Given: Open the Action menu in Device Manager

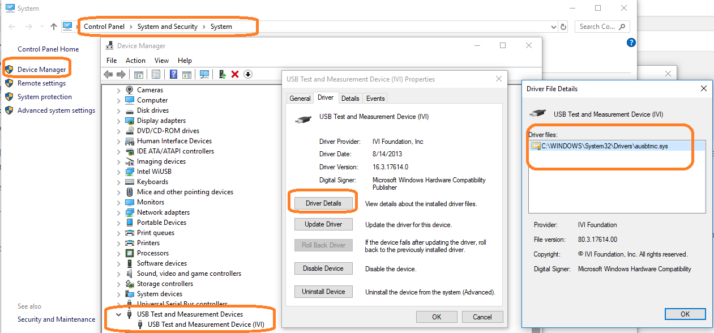Looking at the screenshot, I should [135, 61].
